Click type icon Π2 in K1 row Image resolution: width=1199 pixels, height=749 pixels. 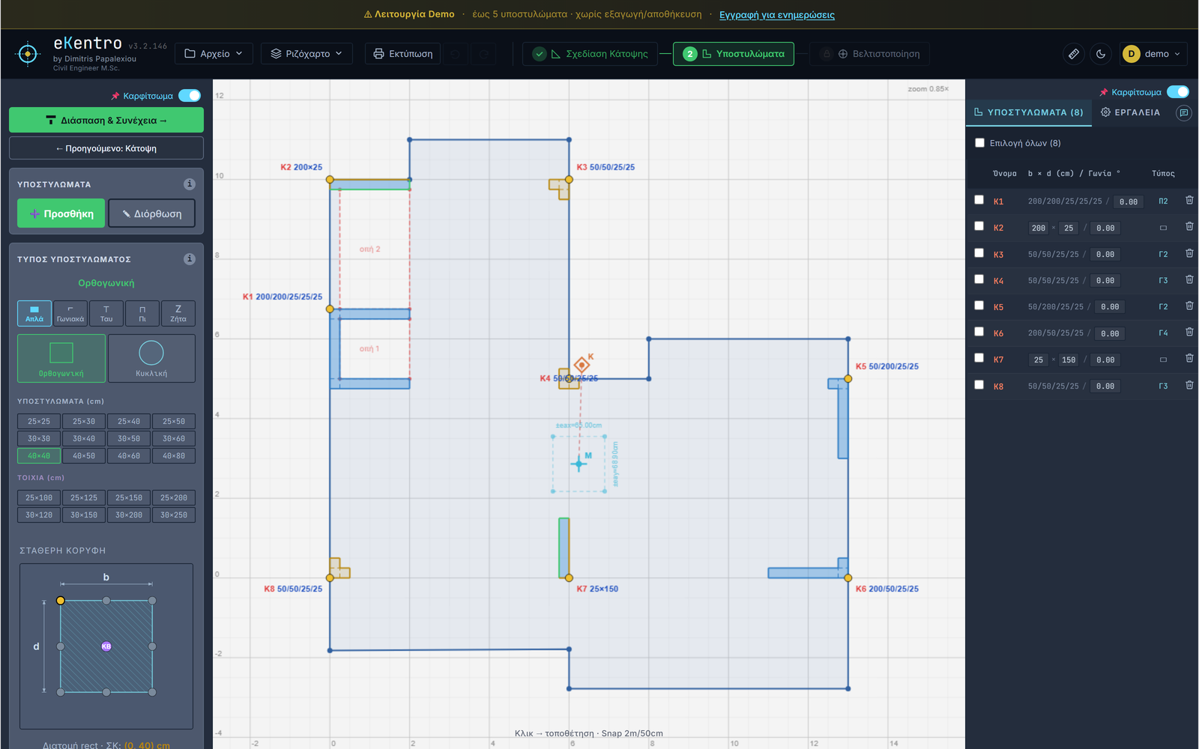[x=1163, y=201]
